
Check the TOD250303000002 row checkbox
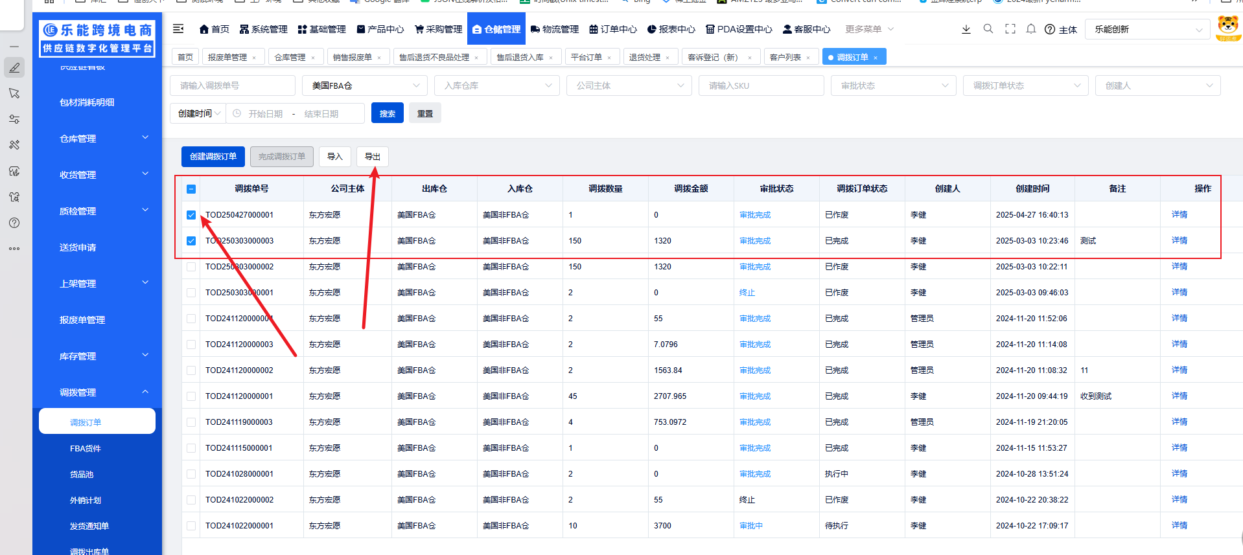pos(191,267)
